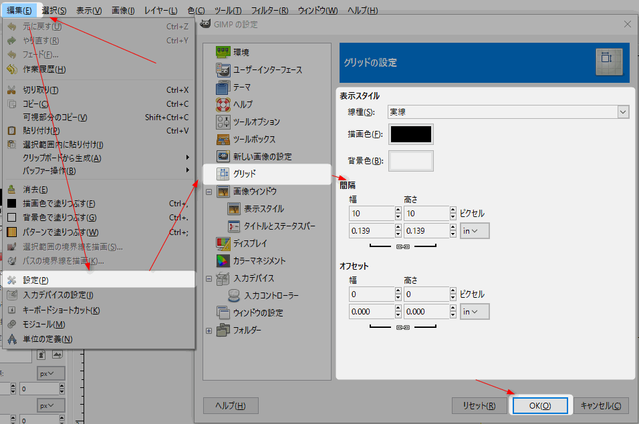Expand the フォルダー tree node
639x424 pixels.
click(x=209, y=331)
